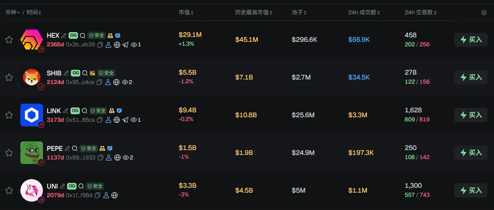
Task: Open table column settings gear
Action: [x=484, y=12]
